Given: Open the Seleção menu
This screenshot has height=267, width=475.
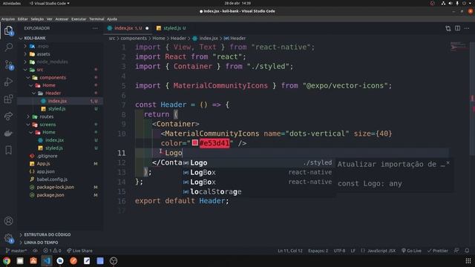Looking at the screenshot, I should point(37,19).
